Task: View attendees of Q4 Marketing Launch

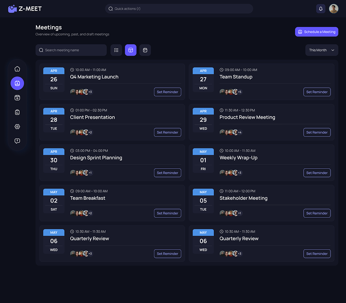Action: (81, 92)
